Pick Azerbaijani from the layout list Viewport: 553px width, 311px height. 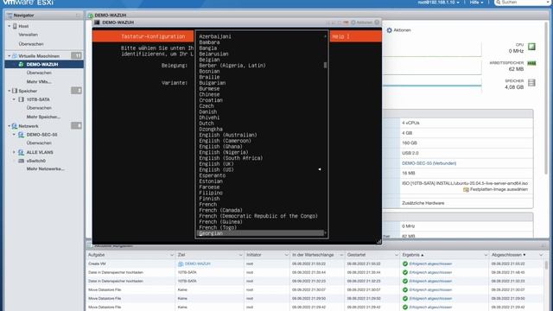pos(215,36)
